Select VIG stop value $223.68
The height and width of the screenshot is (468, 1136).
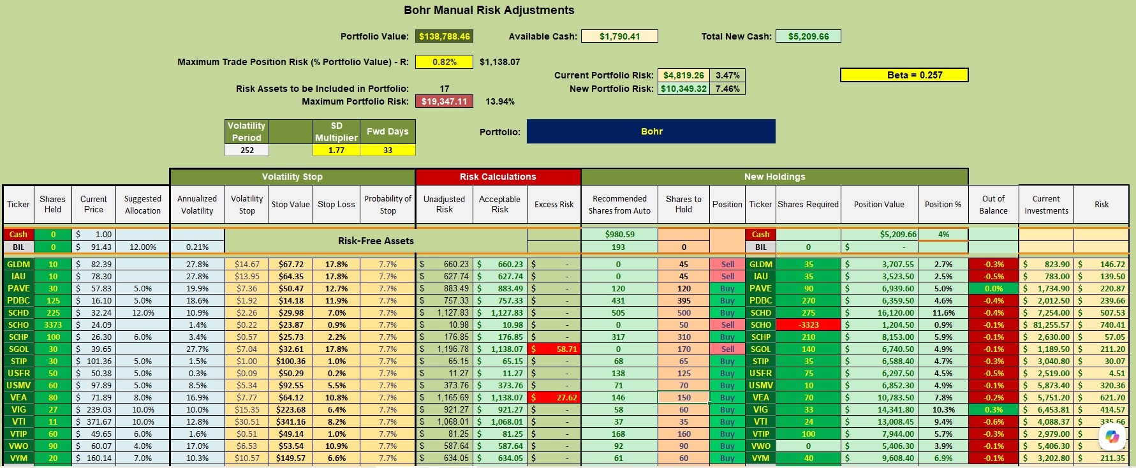[291, 410]
